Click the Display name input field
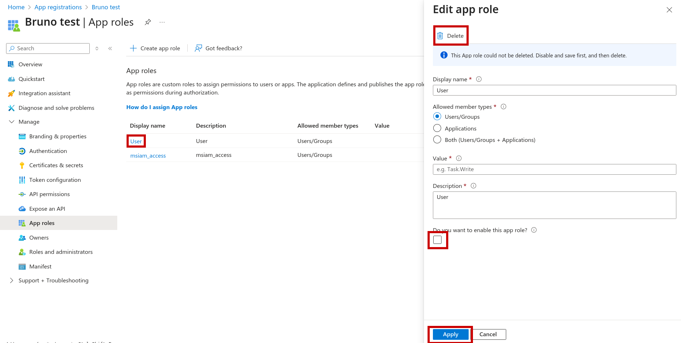This screenshot has height=343, width=681. coord(554,90)
